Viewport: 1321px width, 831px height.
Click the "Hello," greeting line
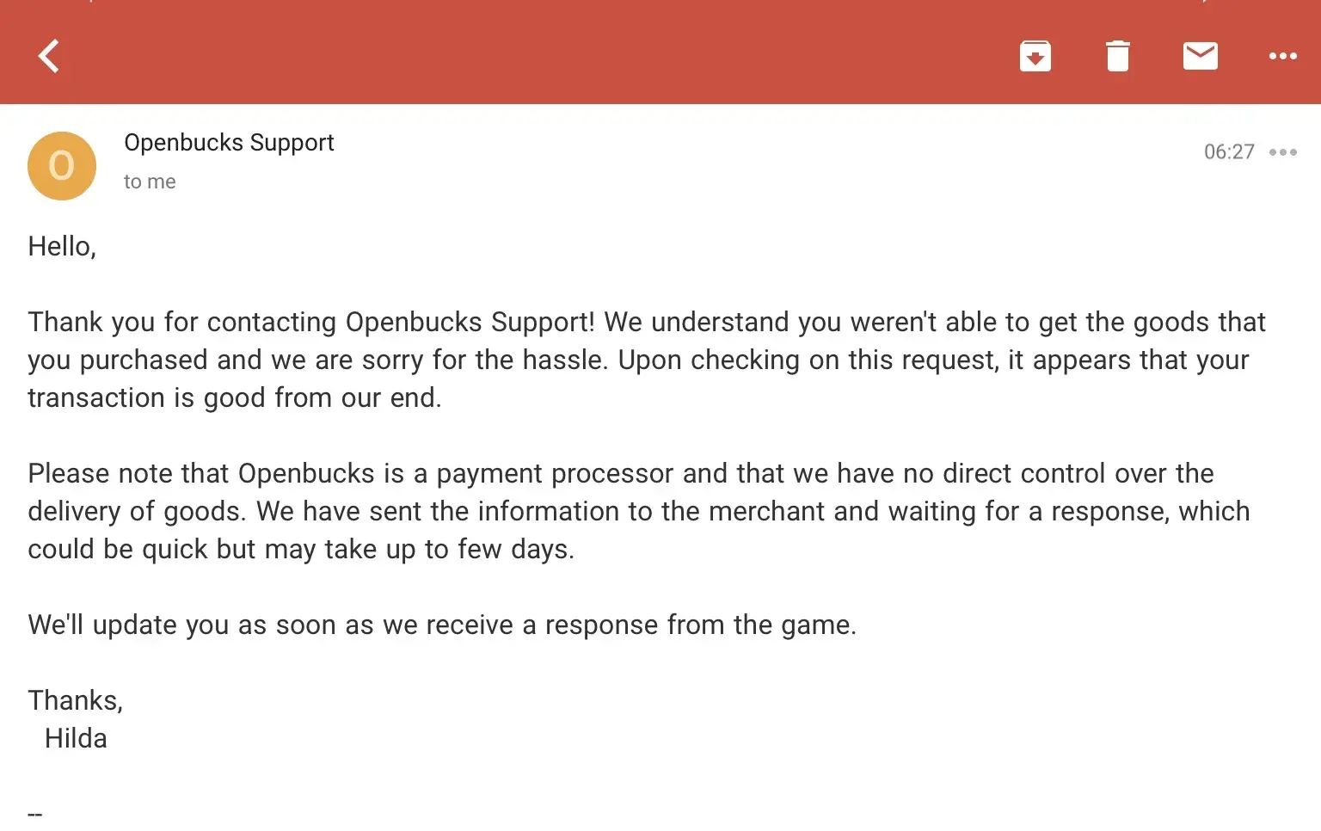click(62, 247)
